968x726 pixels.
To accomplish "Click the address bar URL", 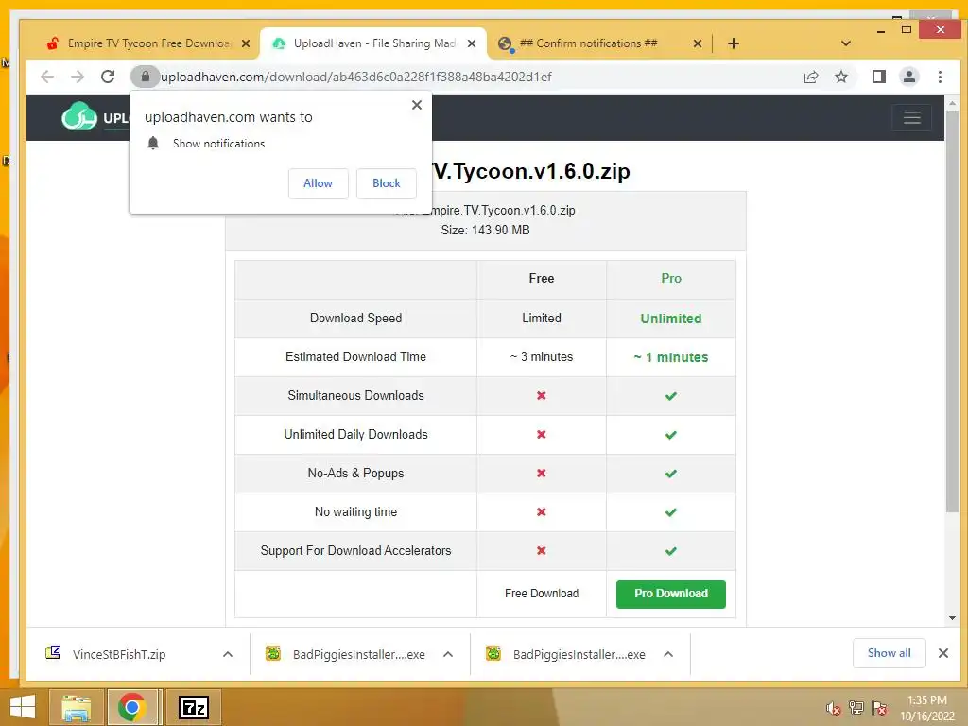I will (x=356, y=77).
